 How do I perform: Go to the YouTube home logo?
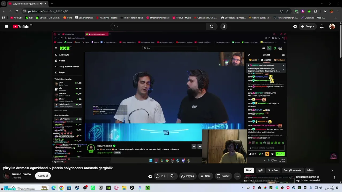pyautogui.click(x=21, y=26)
